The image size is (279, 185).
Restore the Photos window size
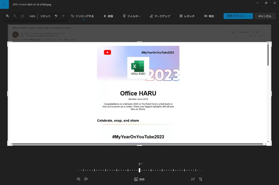(x=266, y=3)
